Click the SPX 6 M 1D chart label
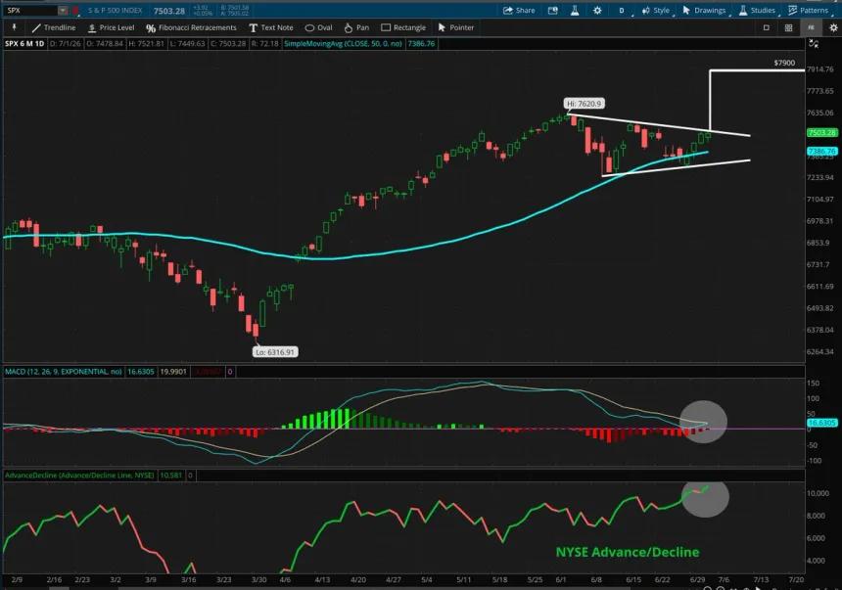Screen dimensions: 842x590 tap(24, 43)
